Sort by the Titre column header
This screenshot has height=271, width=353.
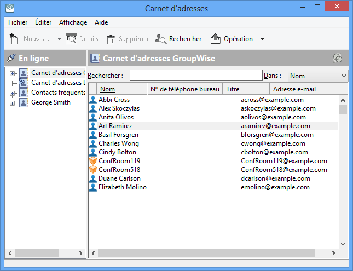[246, 89]
